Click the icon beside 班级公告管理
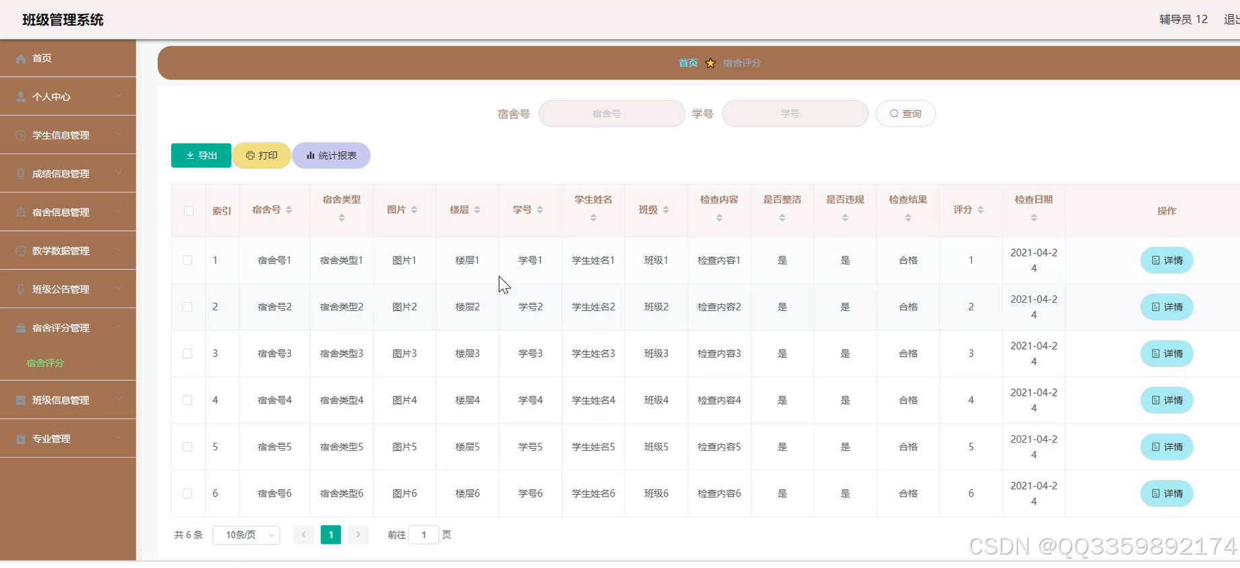This screenshot has height=568, width=1240. pos(21,289)
